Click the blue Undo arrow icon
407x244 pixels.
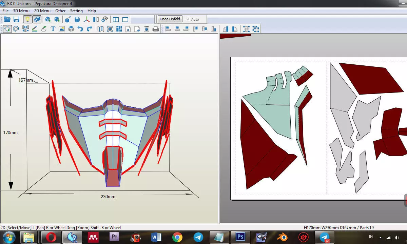pyautogui.click(x=80, y=29)
